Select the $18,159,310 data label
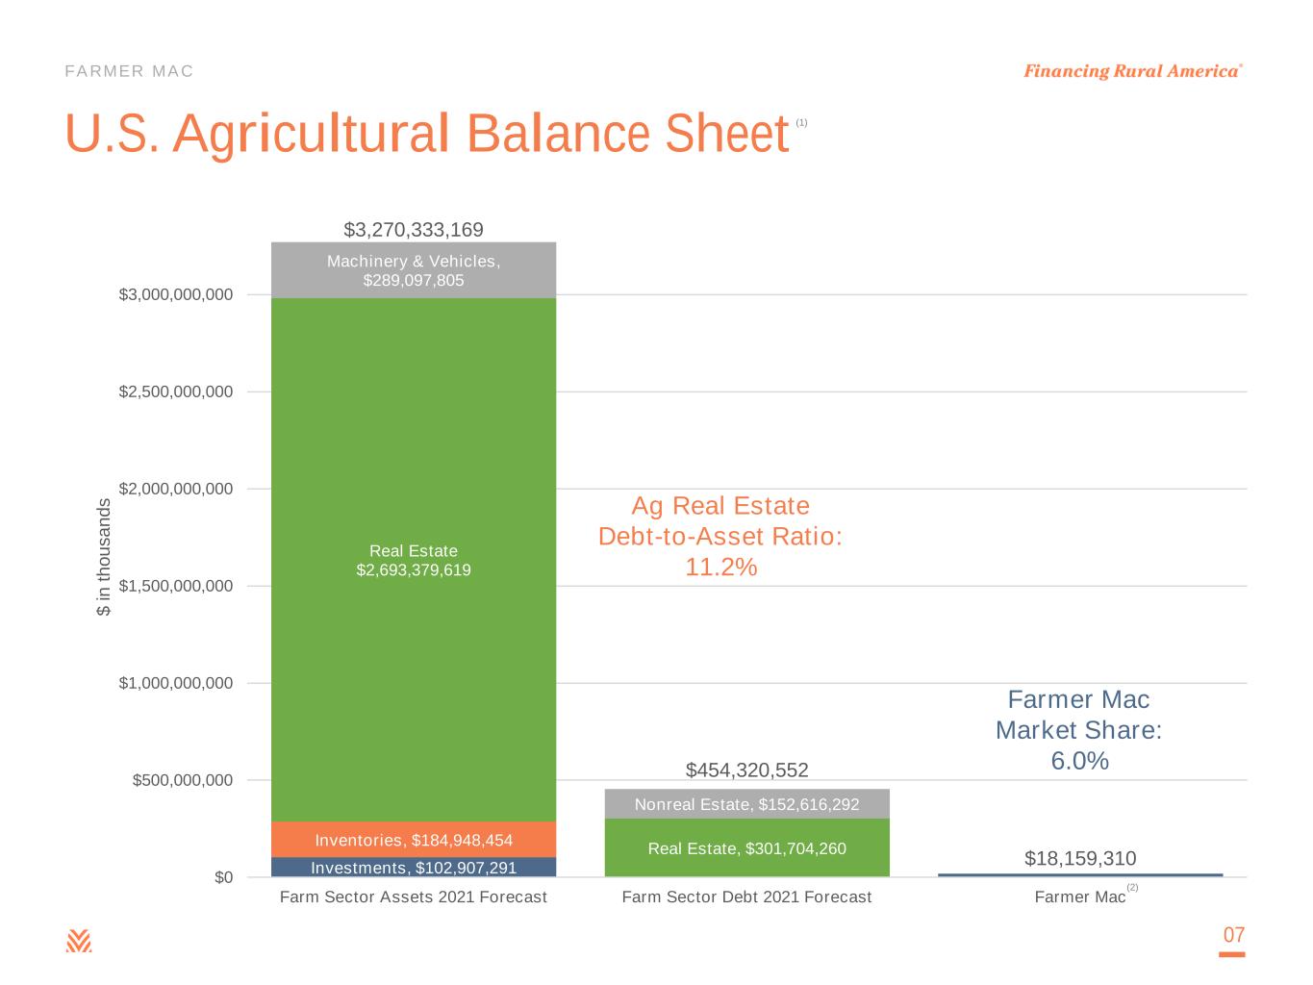 coord(1079,858)
